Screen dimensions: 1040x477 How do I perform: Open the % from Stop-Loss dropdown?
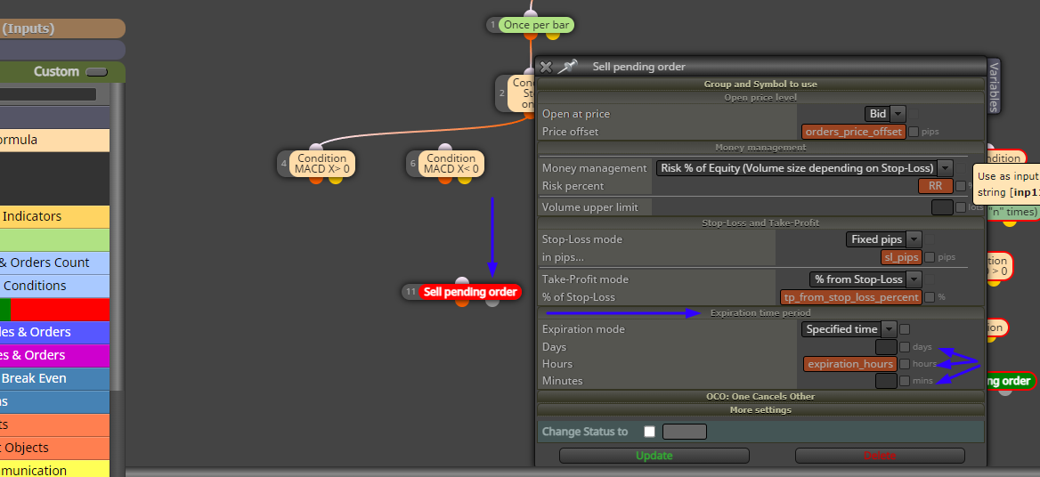(865, 279)
